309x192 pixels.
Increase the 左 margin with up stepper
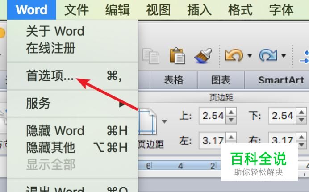231,137
